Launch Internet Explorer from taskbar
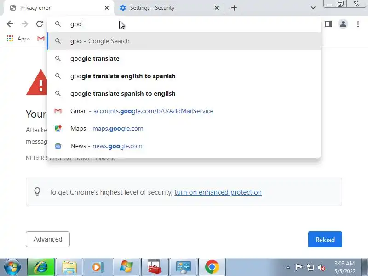Screen dimensions: 368x276 (41, 267)
